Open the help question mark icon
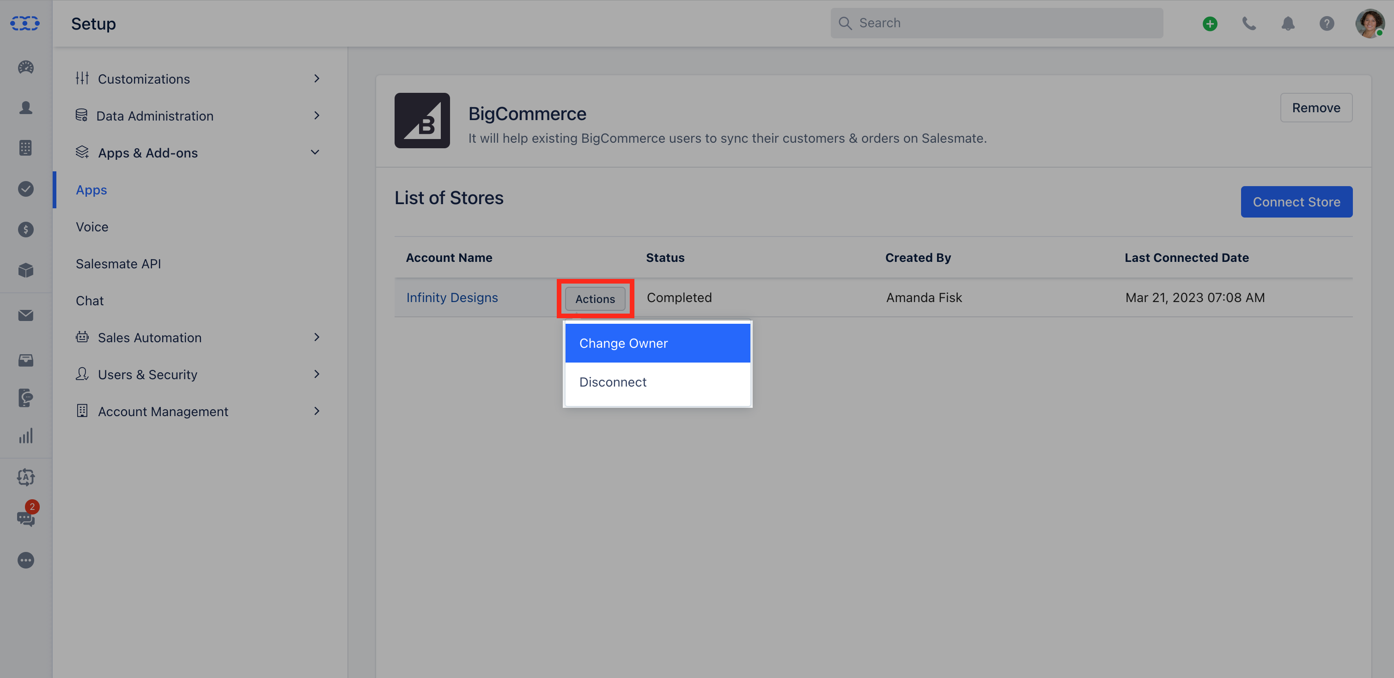 coord(1327,23)
